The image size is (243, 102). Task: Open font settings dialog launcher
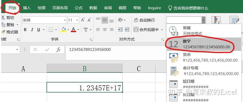[x=91, y=40]
